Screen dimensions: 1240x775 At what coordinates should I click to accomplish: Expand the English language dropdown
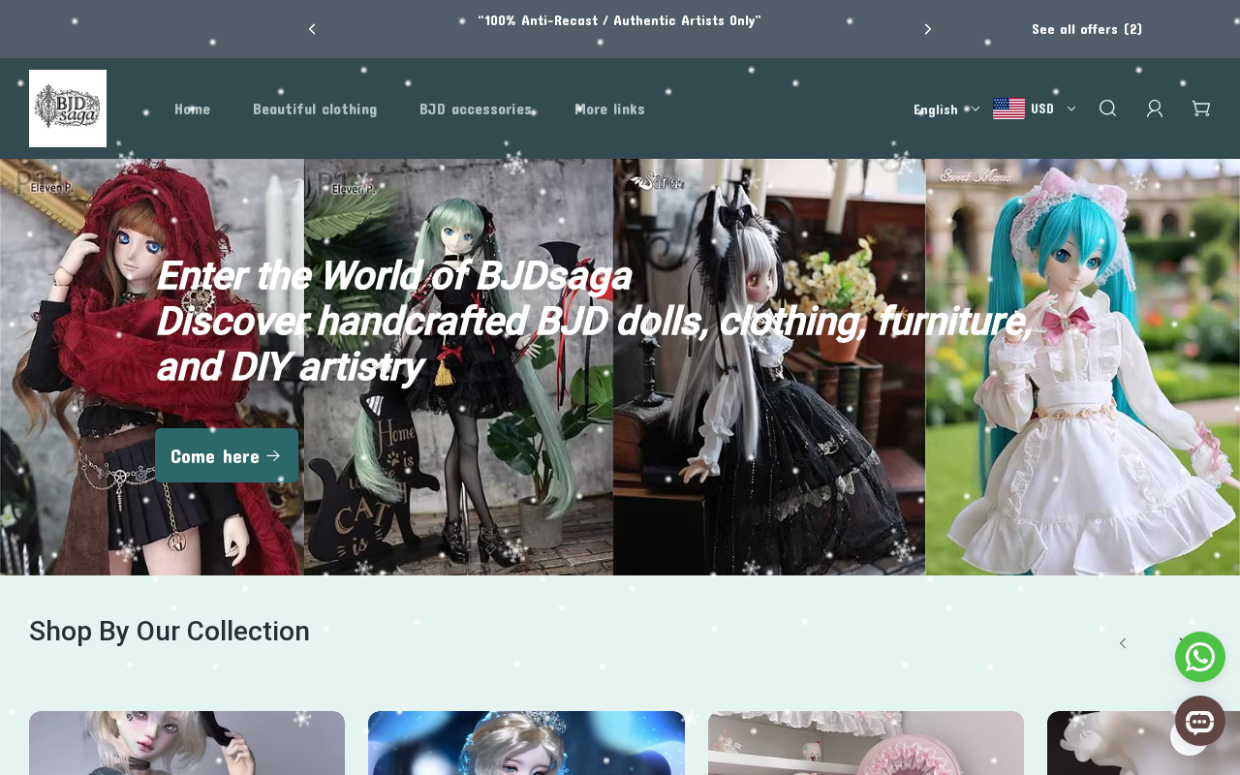coord(946,109)
